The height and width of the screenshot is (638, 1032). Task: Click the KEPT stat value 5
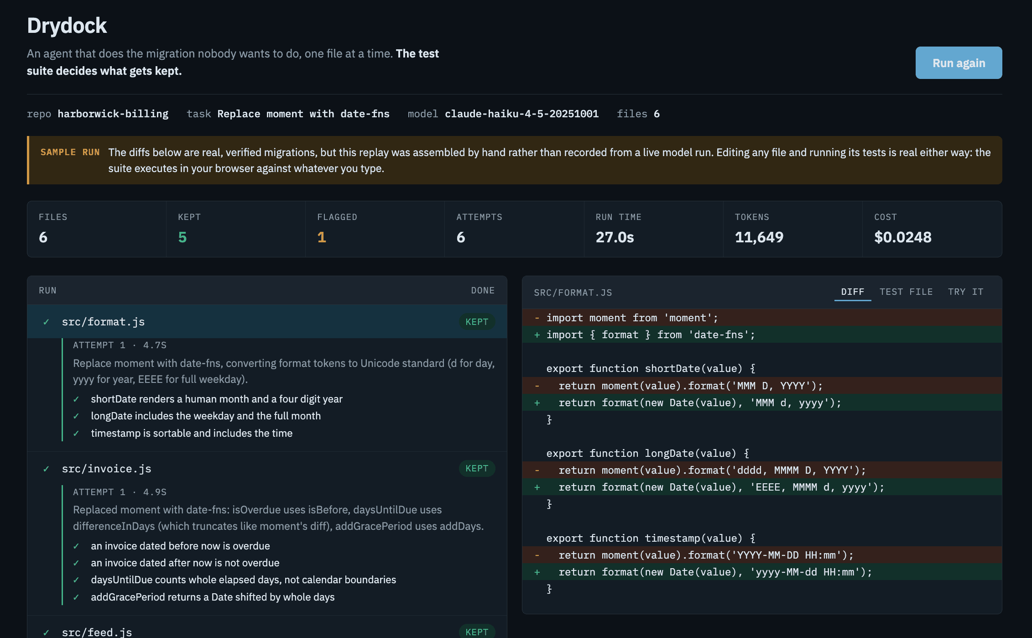coord(182,237)
